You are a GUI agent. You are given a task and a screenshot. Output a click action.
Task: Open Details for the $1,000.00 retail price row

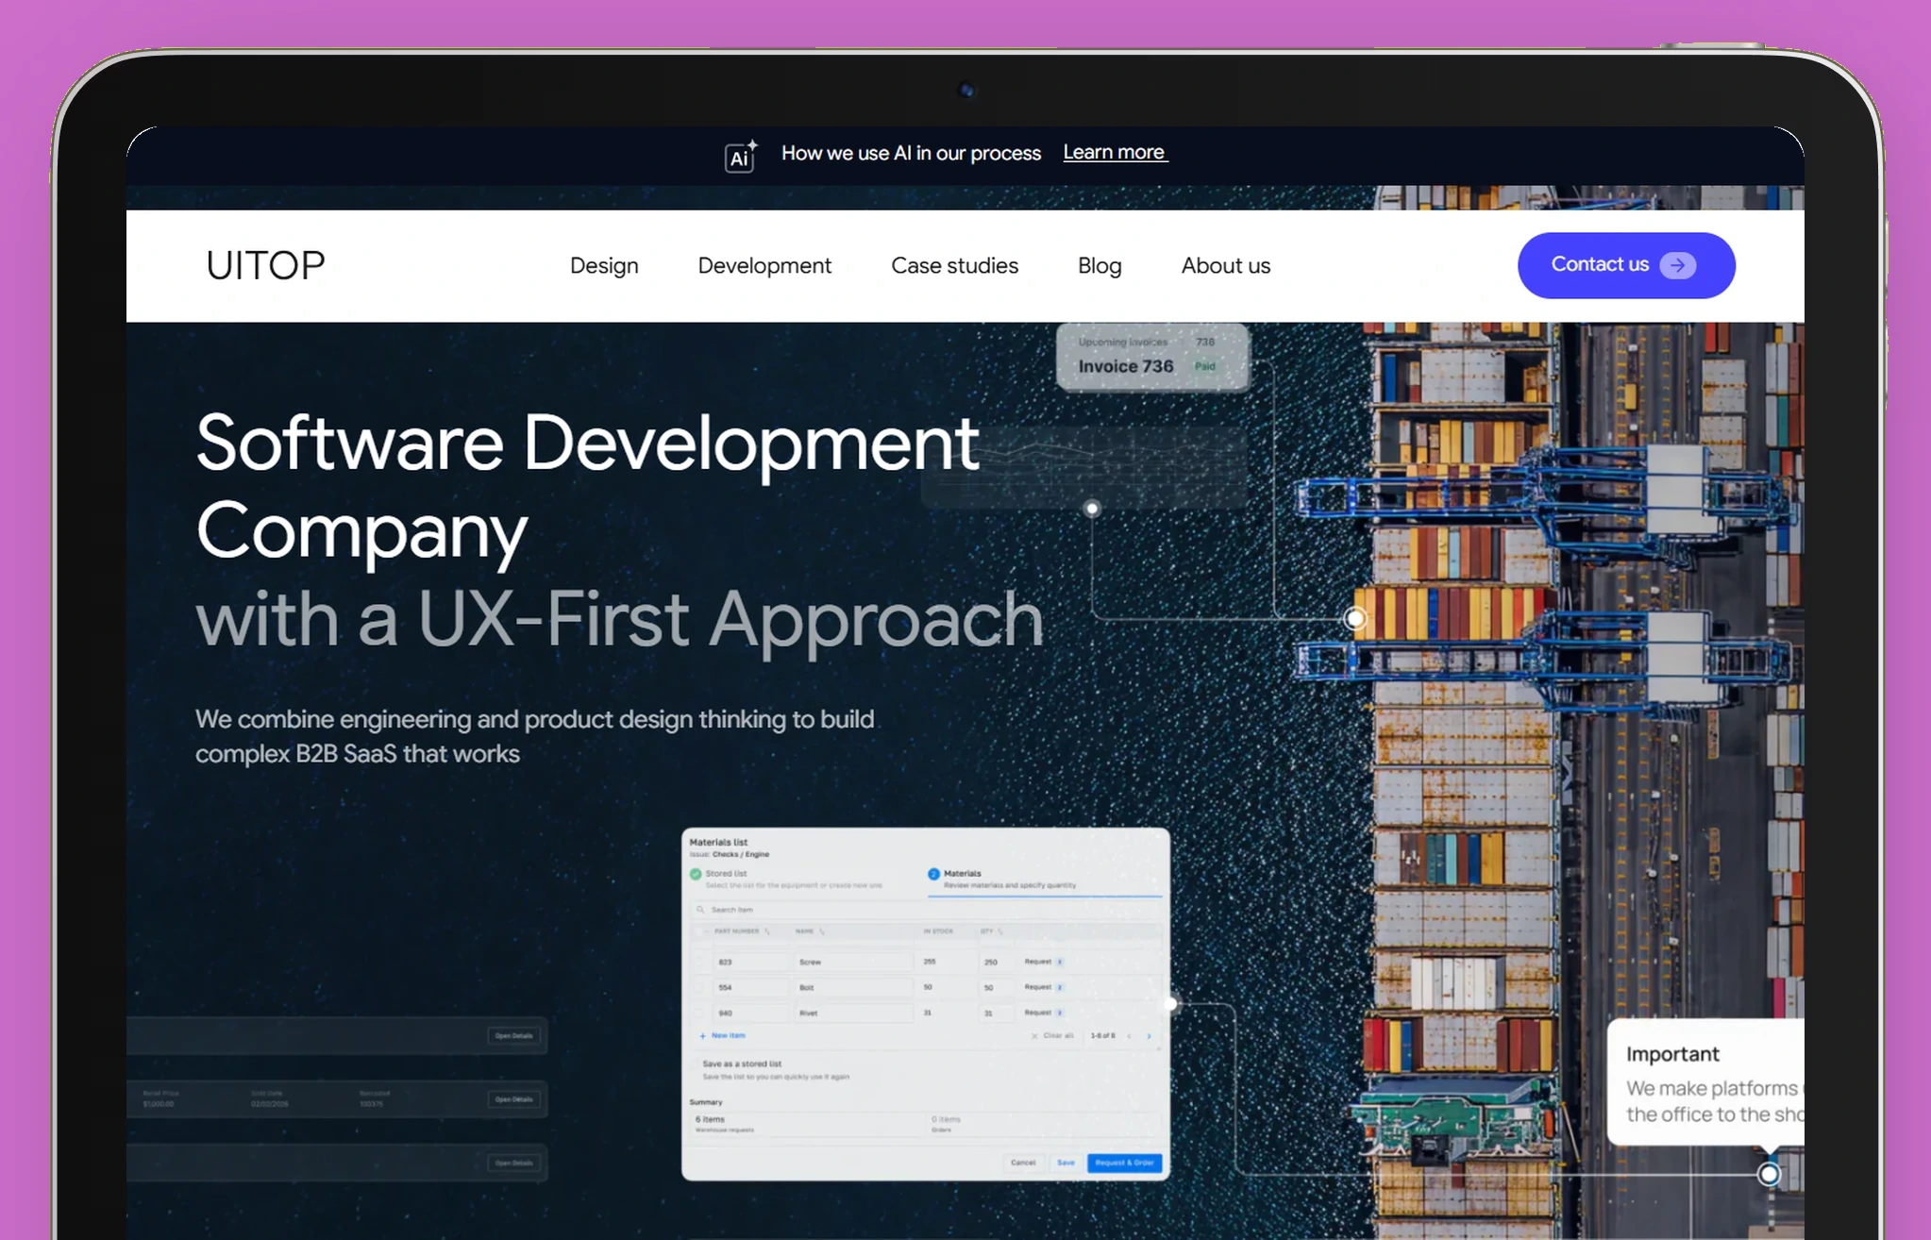(514, 1099)
